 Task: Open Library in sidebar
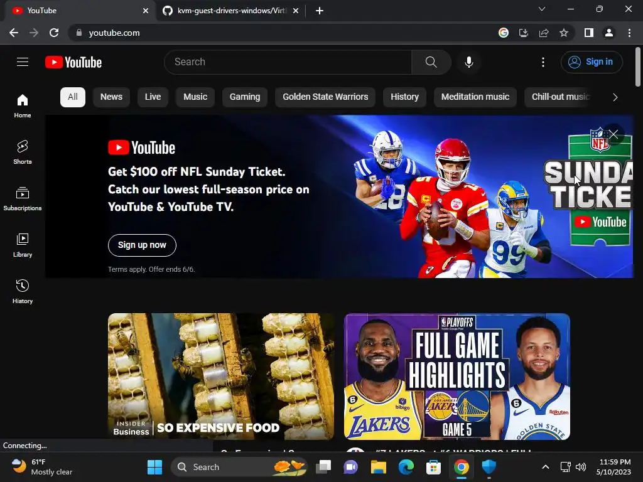(23, 245)
